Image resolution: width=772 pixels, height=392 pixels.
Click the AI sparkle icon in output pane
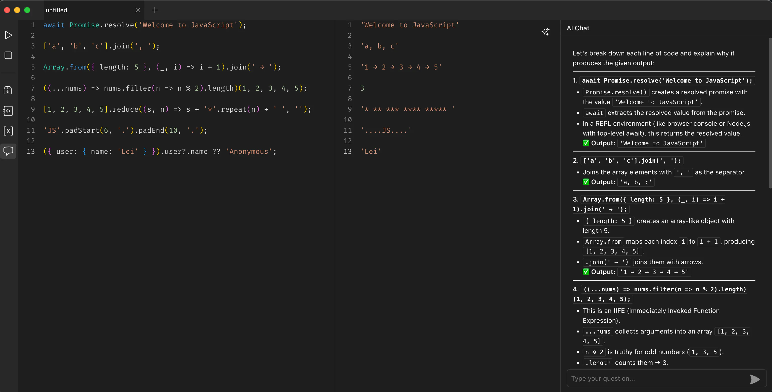(545, 32)
